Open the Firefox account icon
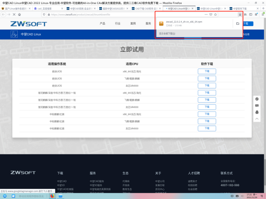Screen dimensions: 266x199 point(256,15)
